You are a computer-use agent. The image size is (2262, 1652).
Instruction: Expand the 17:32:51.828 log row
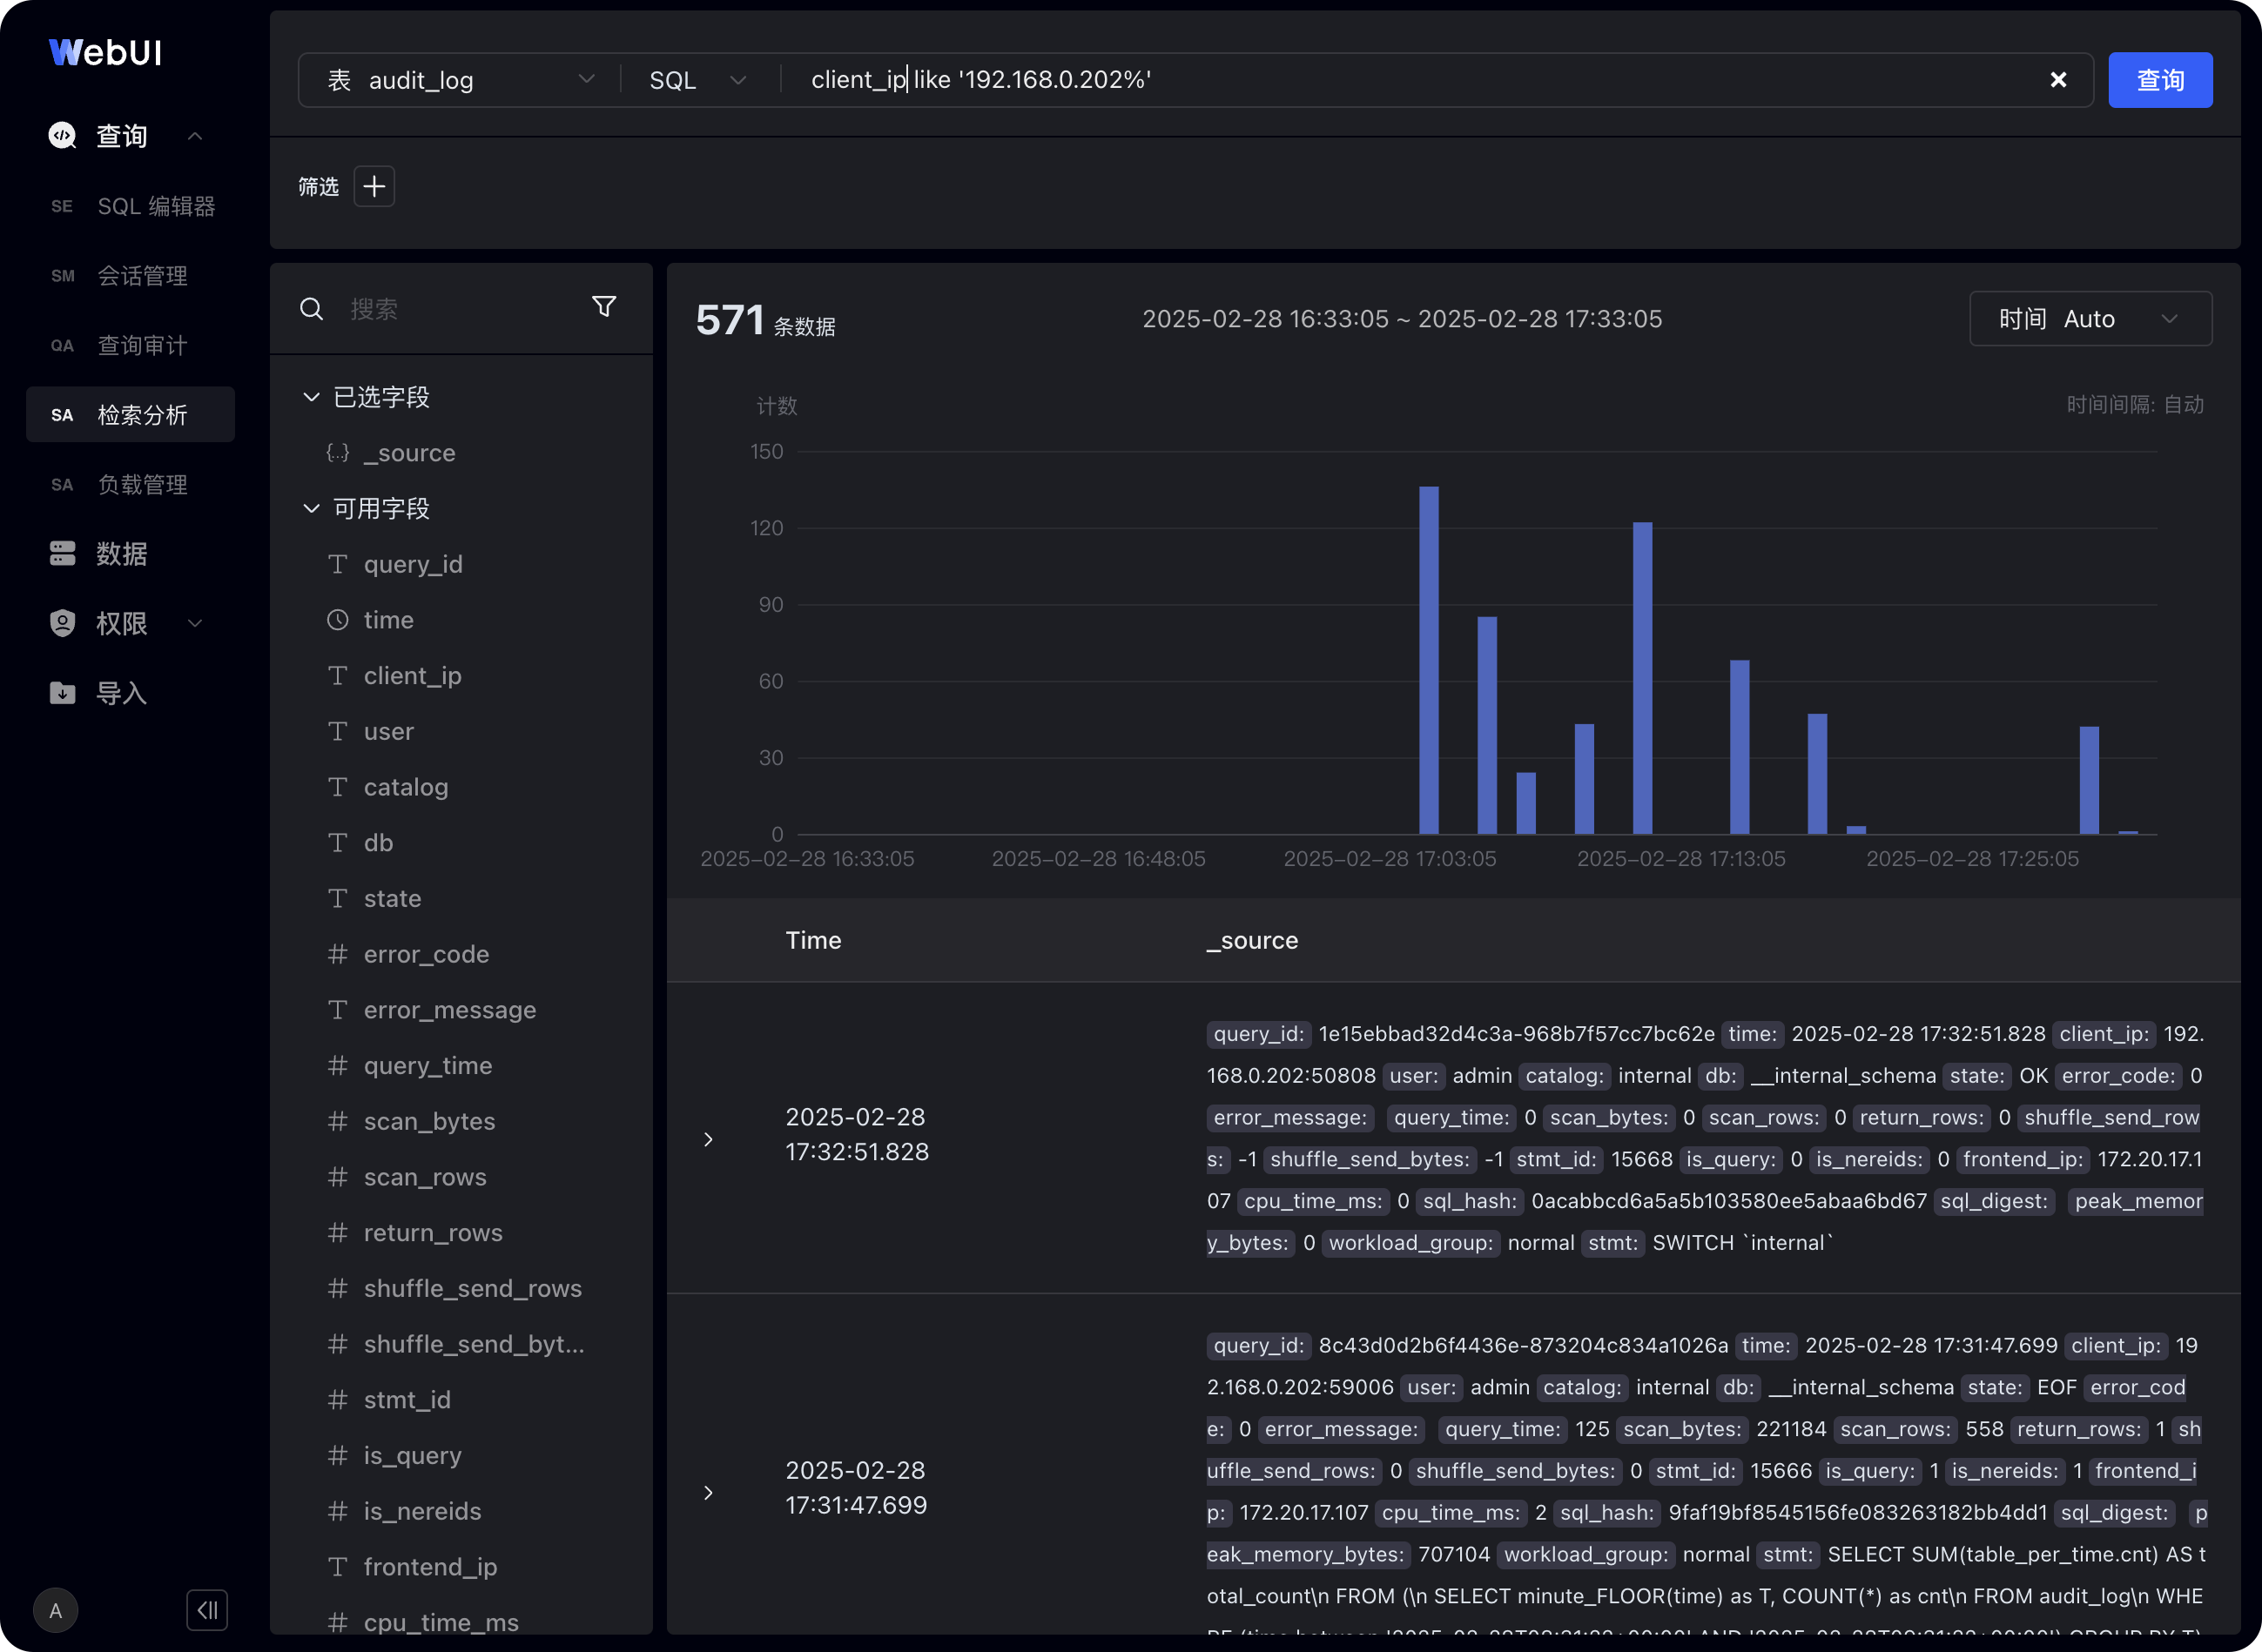709,1139
